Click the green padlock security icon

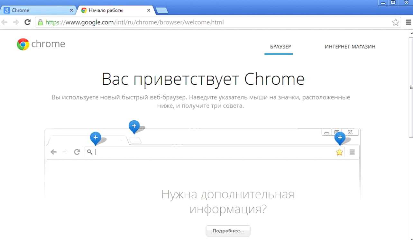tap(40, 22)
